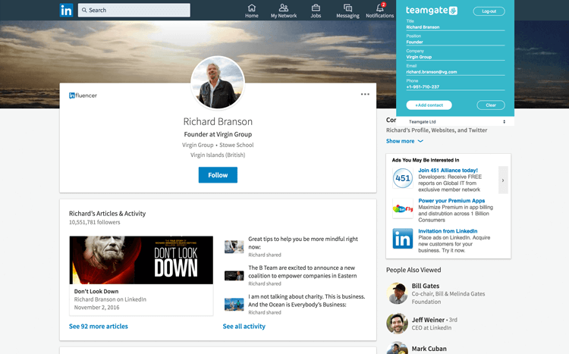Image resolution: width=569 pixels, height=354 pixels.
Task: Open 'I am not talking about charity' post
Action: coord(307,300)
